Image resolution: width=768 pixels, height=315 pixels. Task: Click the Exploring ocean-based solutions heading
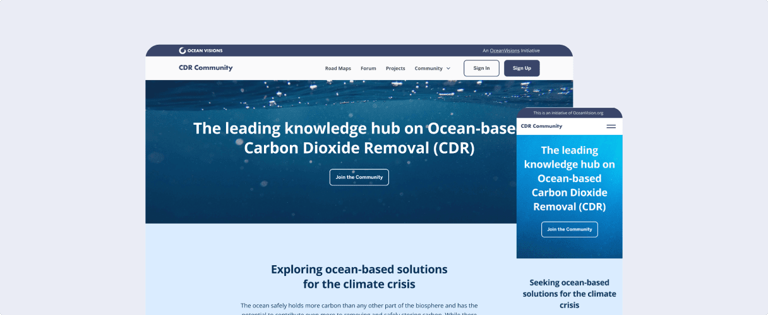point(359,277)
